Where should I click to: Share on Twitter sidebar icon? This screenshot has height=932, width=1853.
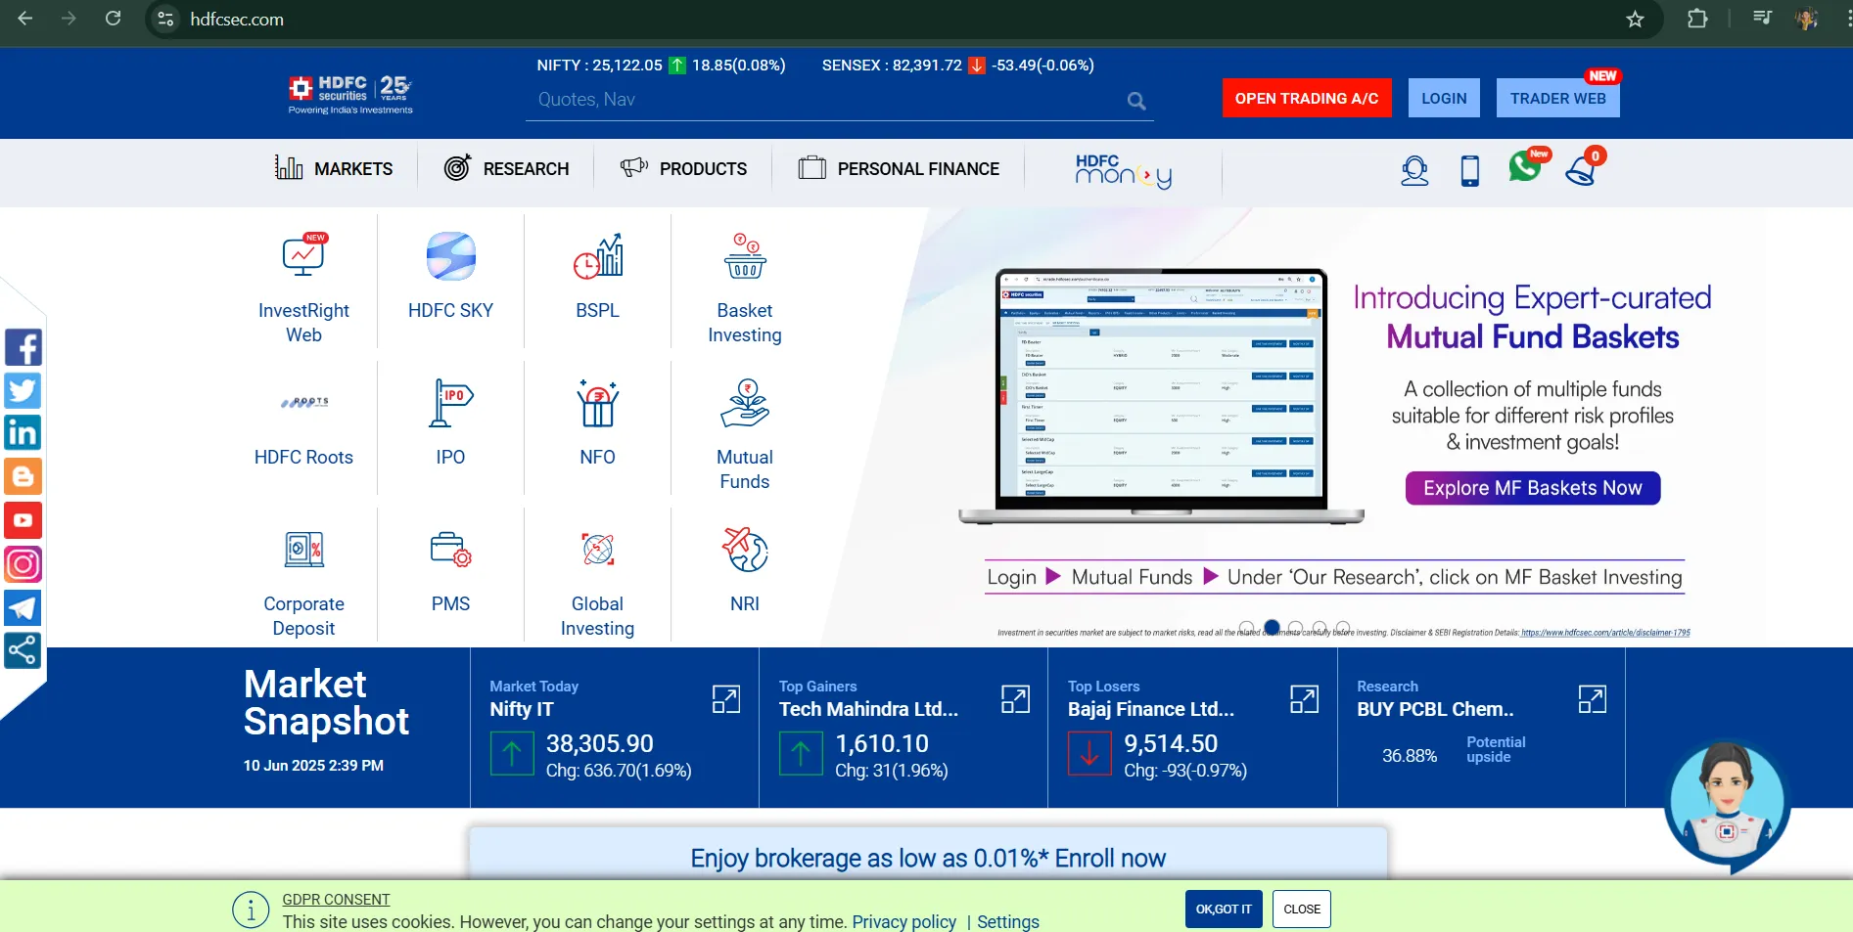23,390
